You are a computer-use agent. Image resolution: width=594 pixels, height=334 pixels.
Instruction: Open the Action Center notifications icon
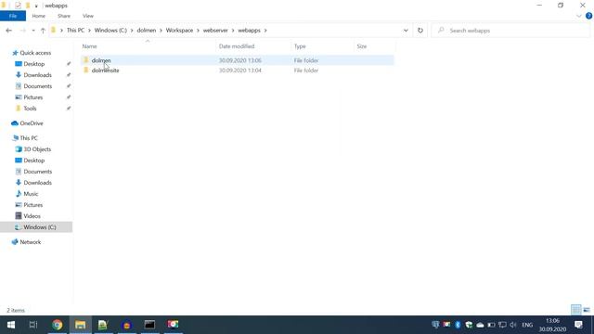(578, 325)
